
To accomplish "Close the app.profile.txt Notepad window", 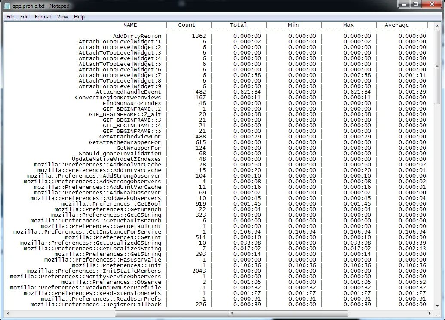I will (x=431, y=5).
